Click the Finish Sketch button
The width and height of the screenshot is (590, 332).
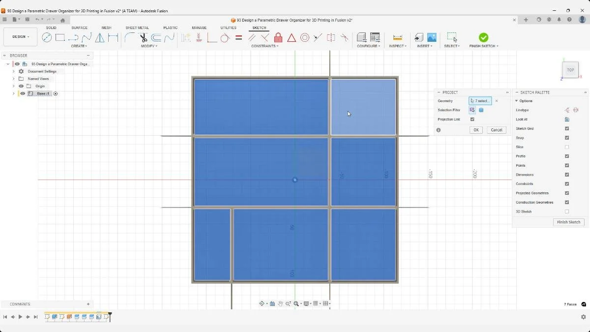pyautogui.click(x=568, y=222)
